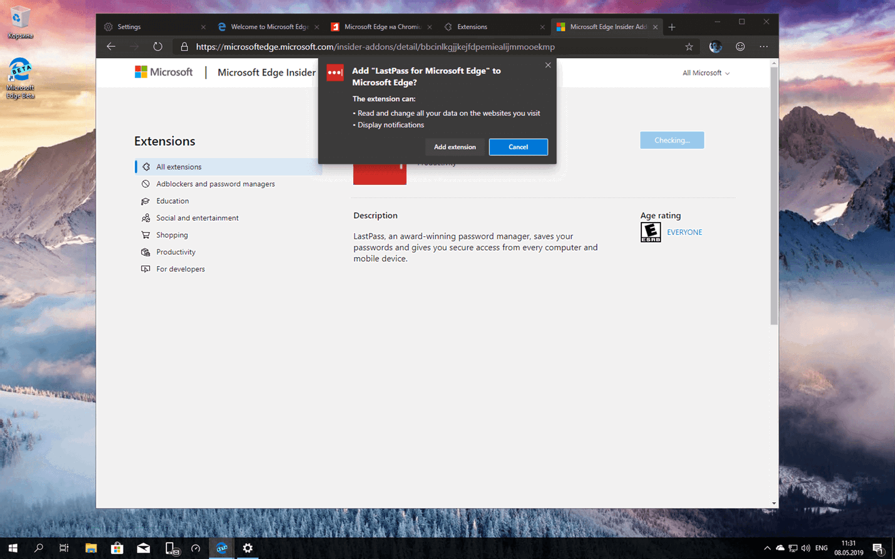The height and width of the screenshot is (559, 895).
Task: Click the LastPass icon in the dialog
Action: click(x=335, y=73)
